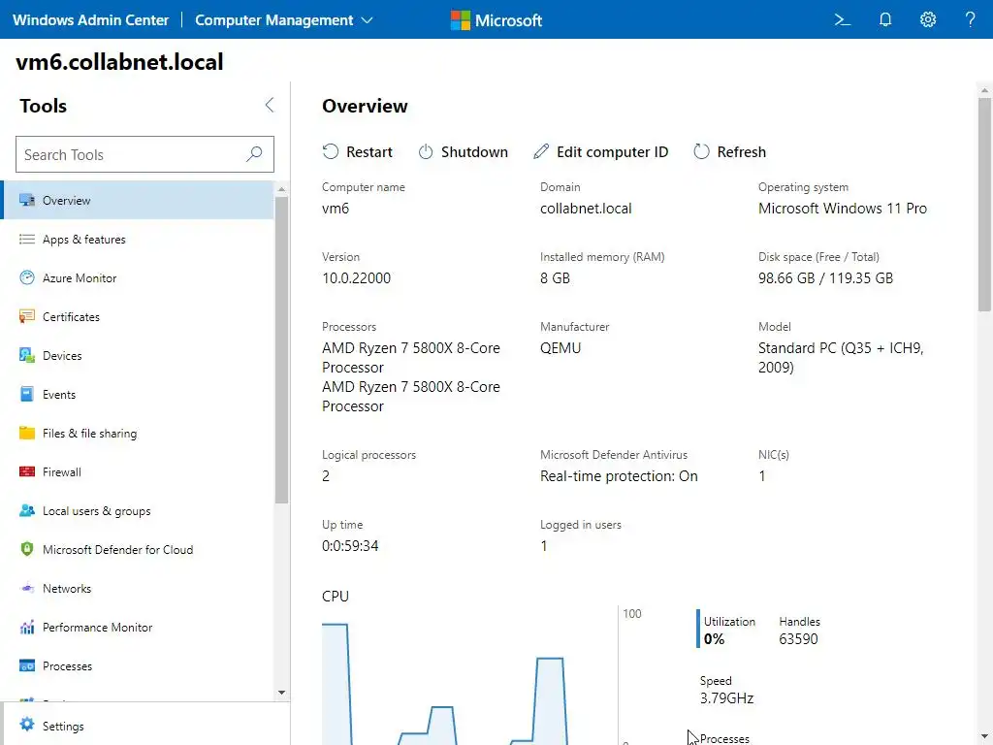Click the CPU utilization chart

pyautogui.click(x=469, y=675)
